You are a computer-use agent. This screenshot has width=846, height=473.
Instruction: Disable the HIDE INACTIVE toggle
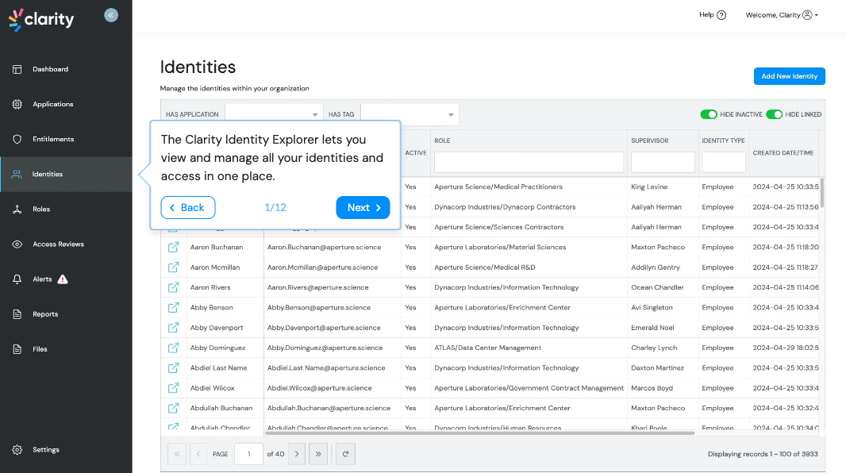tap(709, 114)
